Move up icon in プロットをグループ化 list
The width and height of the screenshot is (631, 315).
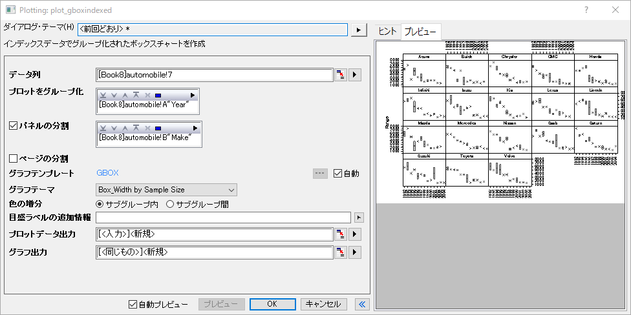(x=125, y=96)
